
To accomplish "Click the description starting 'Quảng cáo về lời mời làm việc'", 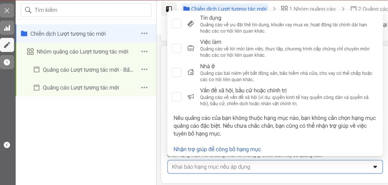I will [285, 52].
